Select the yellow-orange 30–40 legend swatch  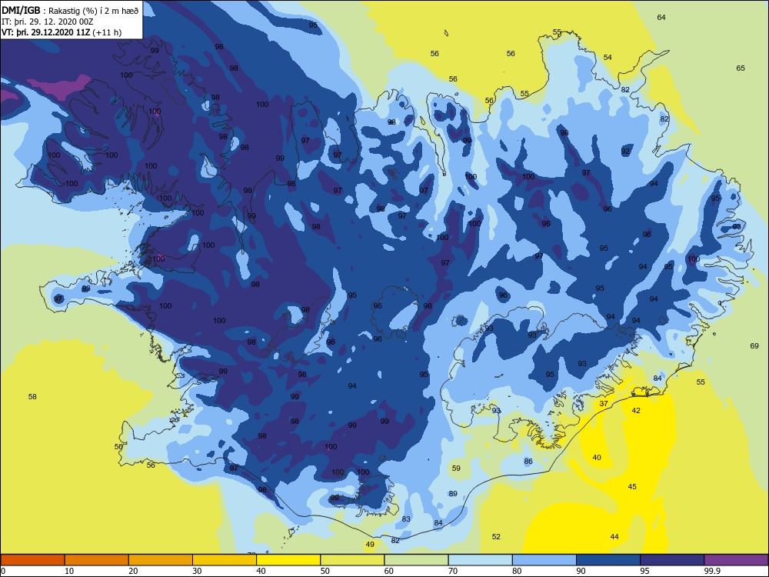tap(225, 560)
